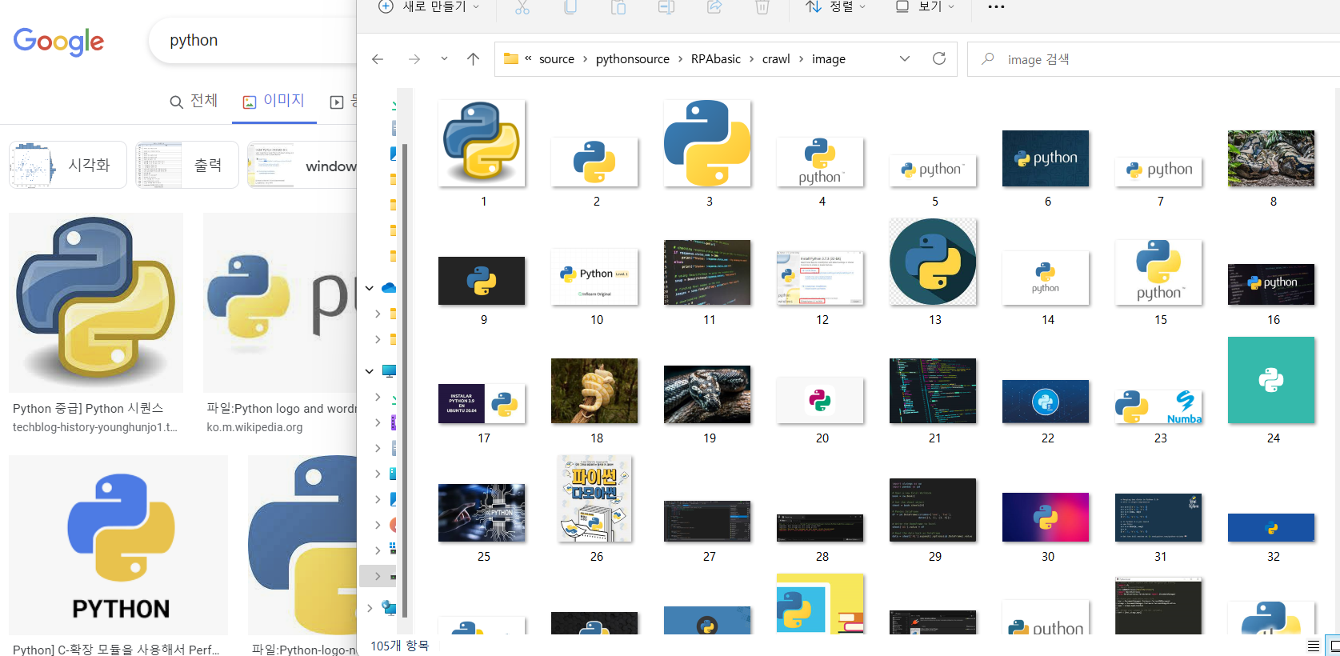Open 'Python] C-확장 모듈' result link
The height and width of the screenshot is (656, 1340).
point(116,649)
